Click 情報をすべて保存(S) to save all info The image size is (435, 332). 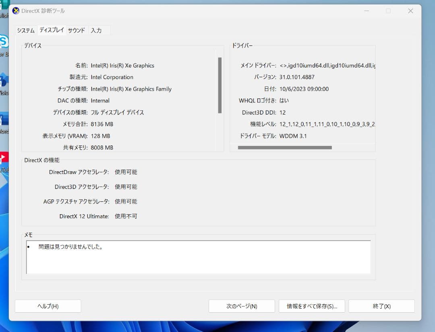coord(311,306)
